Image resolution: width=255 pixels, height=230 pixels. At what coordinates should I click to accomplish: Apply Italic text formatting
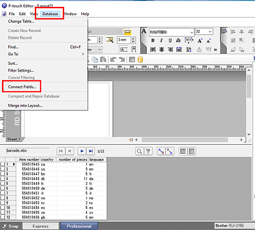(161, 40)
